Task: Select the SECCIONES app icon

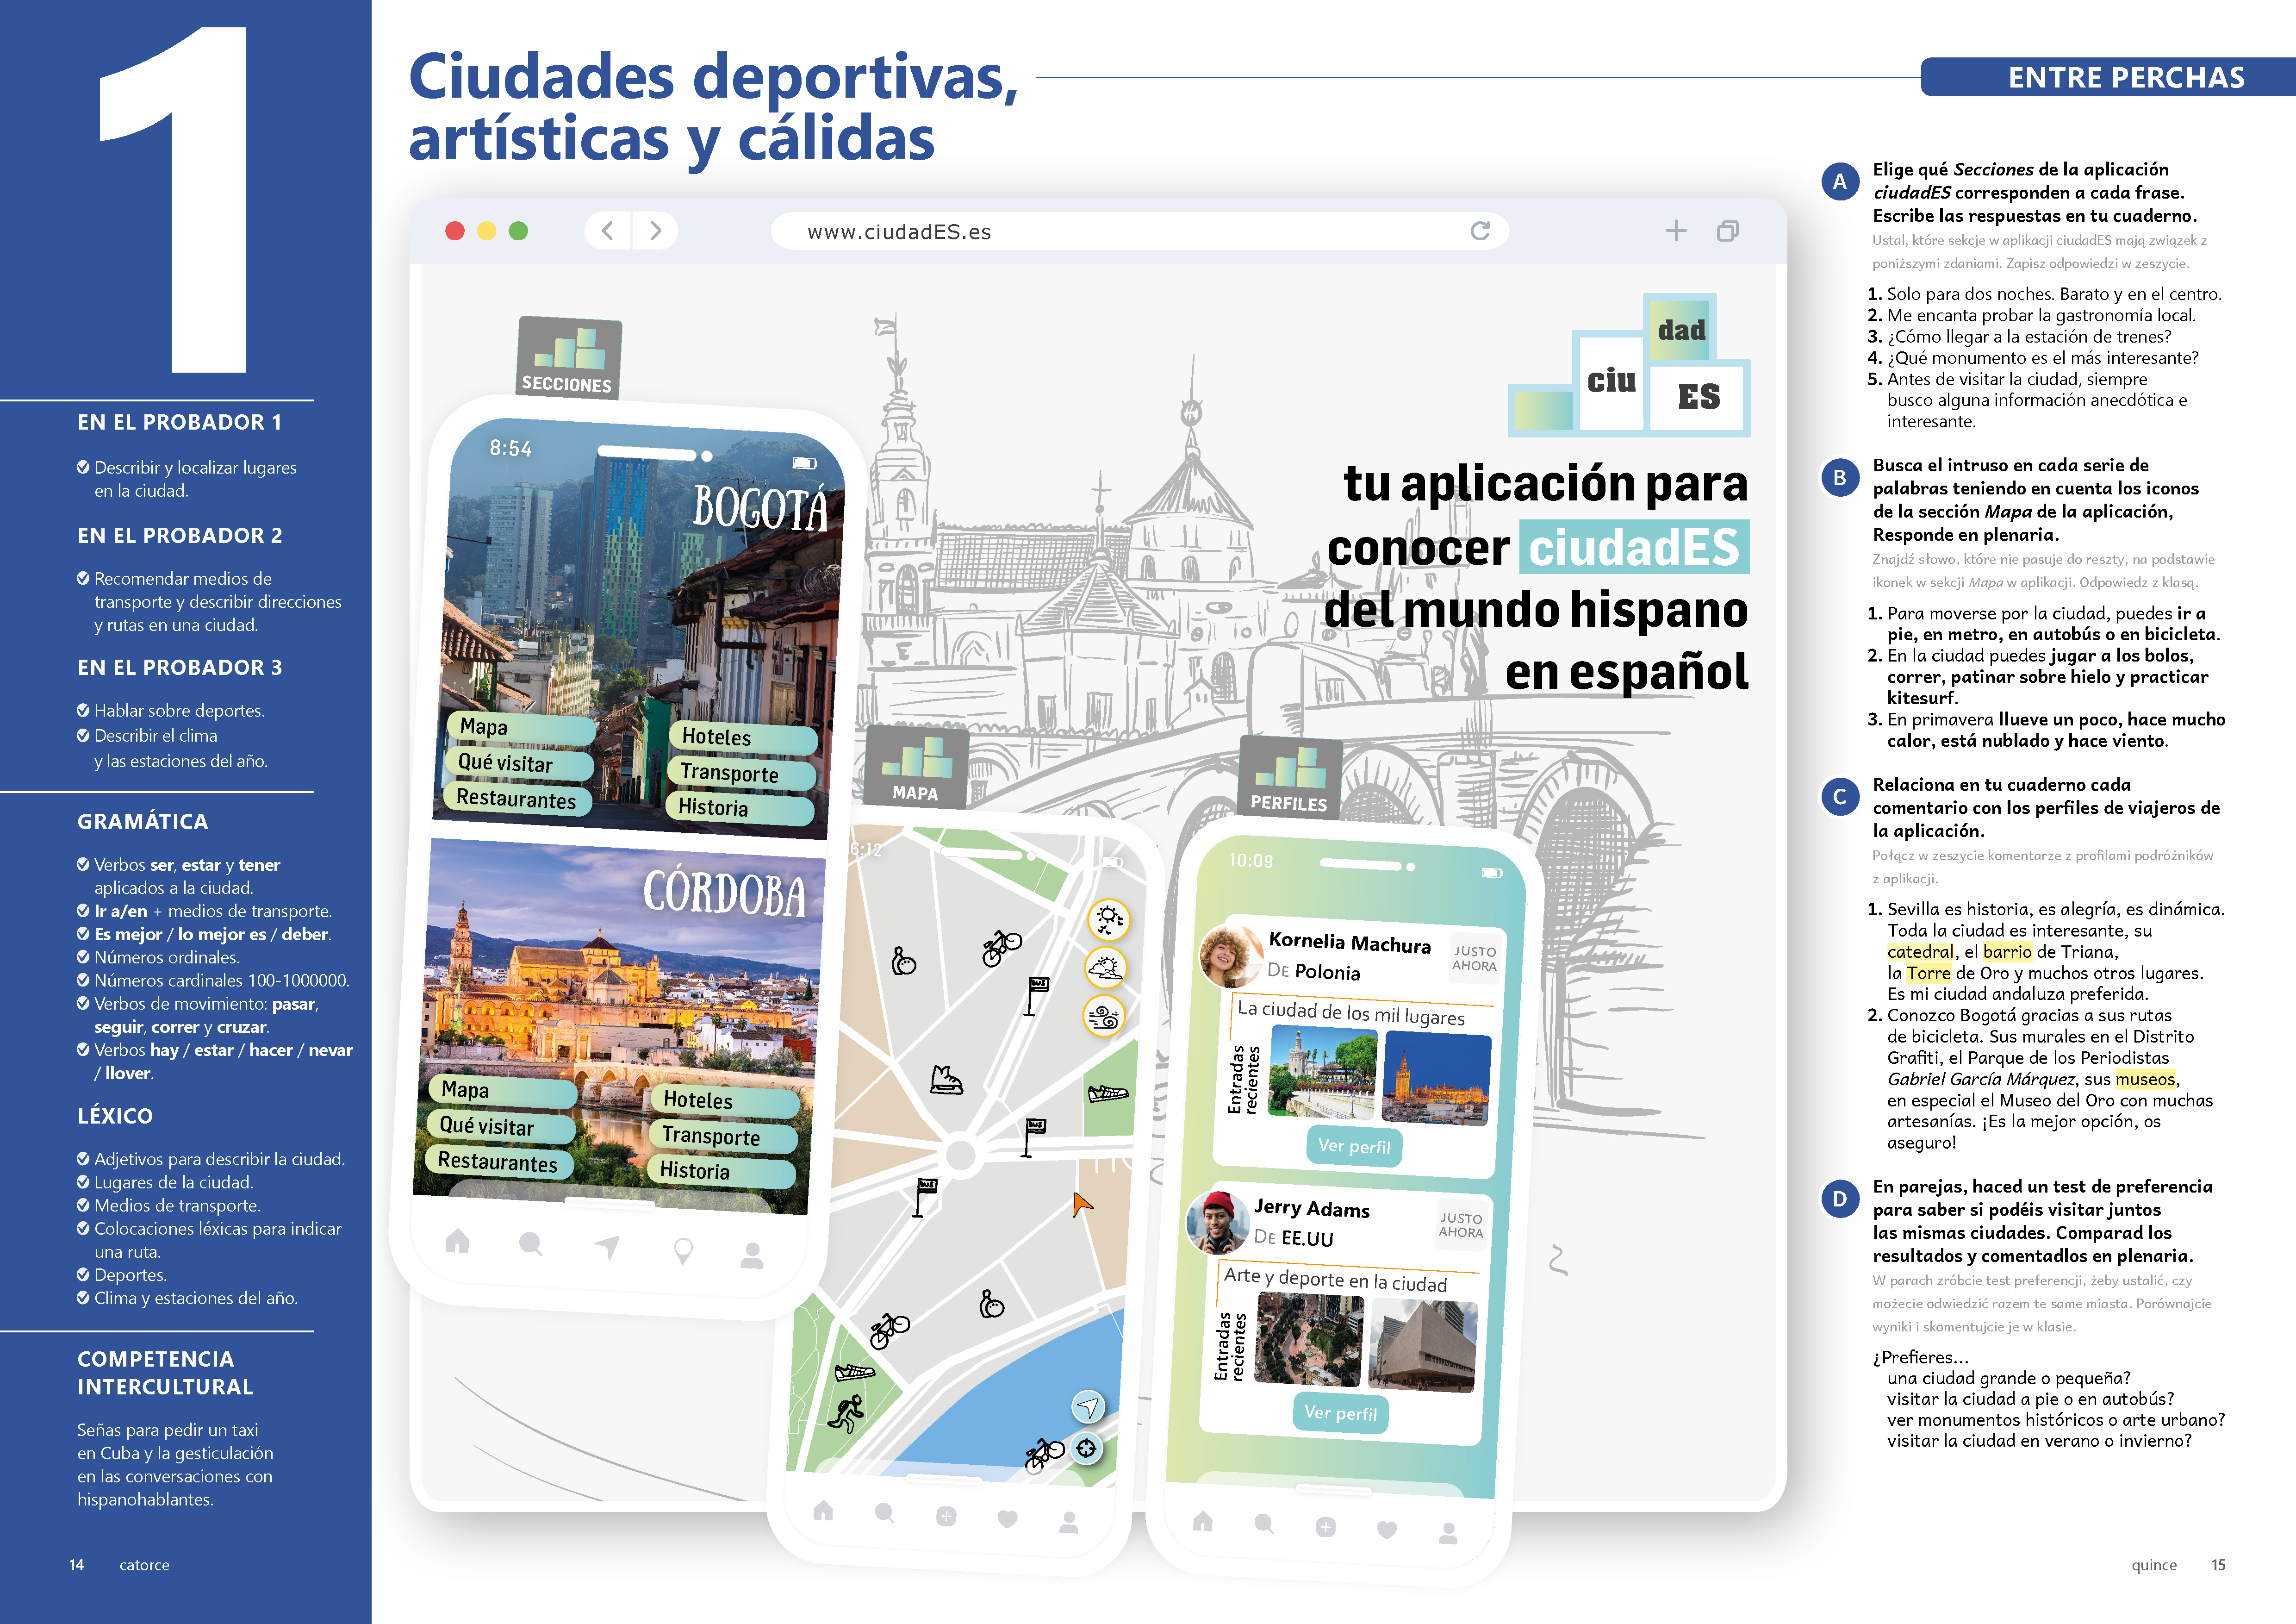Action: pos(568,358)
